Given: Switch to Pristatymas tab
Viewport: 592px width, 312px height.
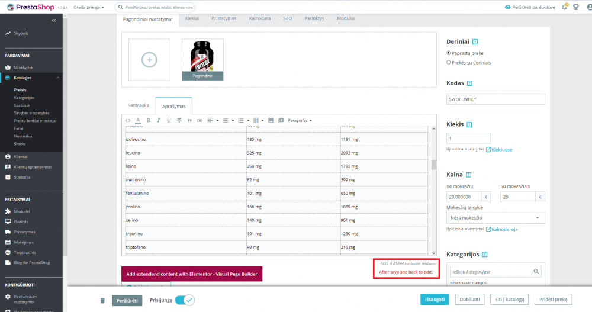Looking at the screenshot, I should tap(224, 18).
